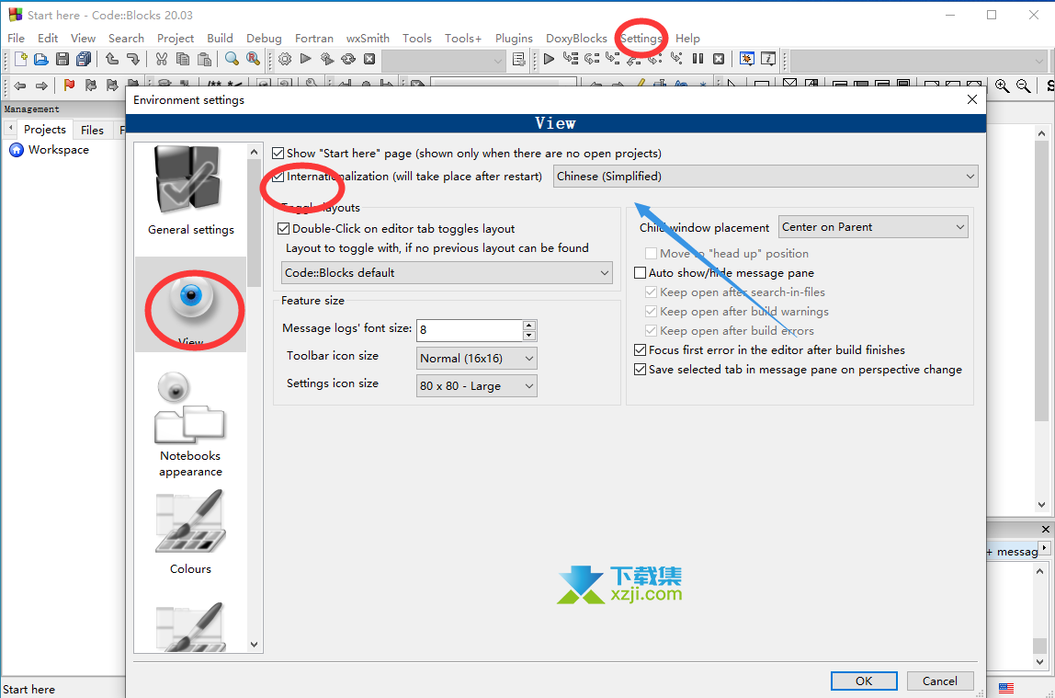Open the Toolbar icon size dropdown

coord(476,359)
